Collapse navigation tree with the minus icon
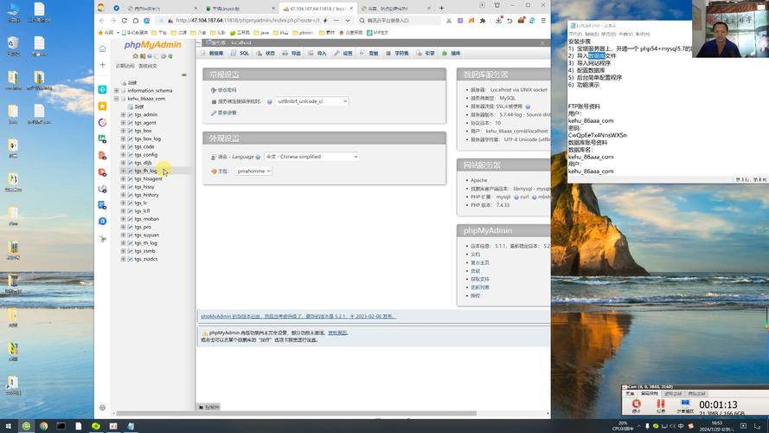 point(184,75)
